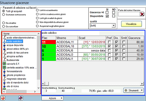Click the flask icon beside olio di ricino
Viewport: 146px width, 101px height.
point(4,86)
